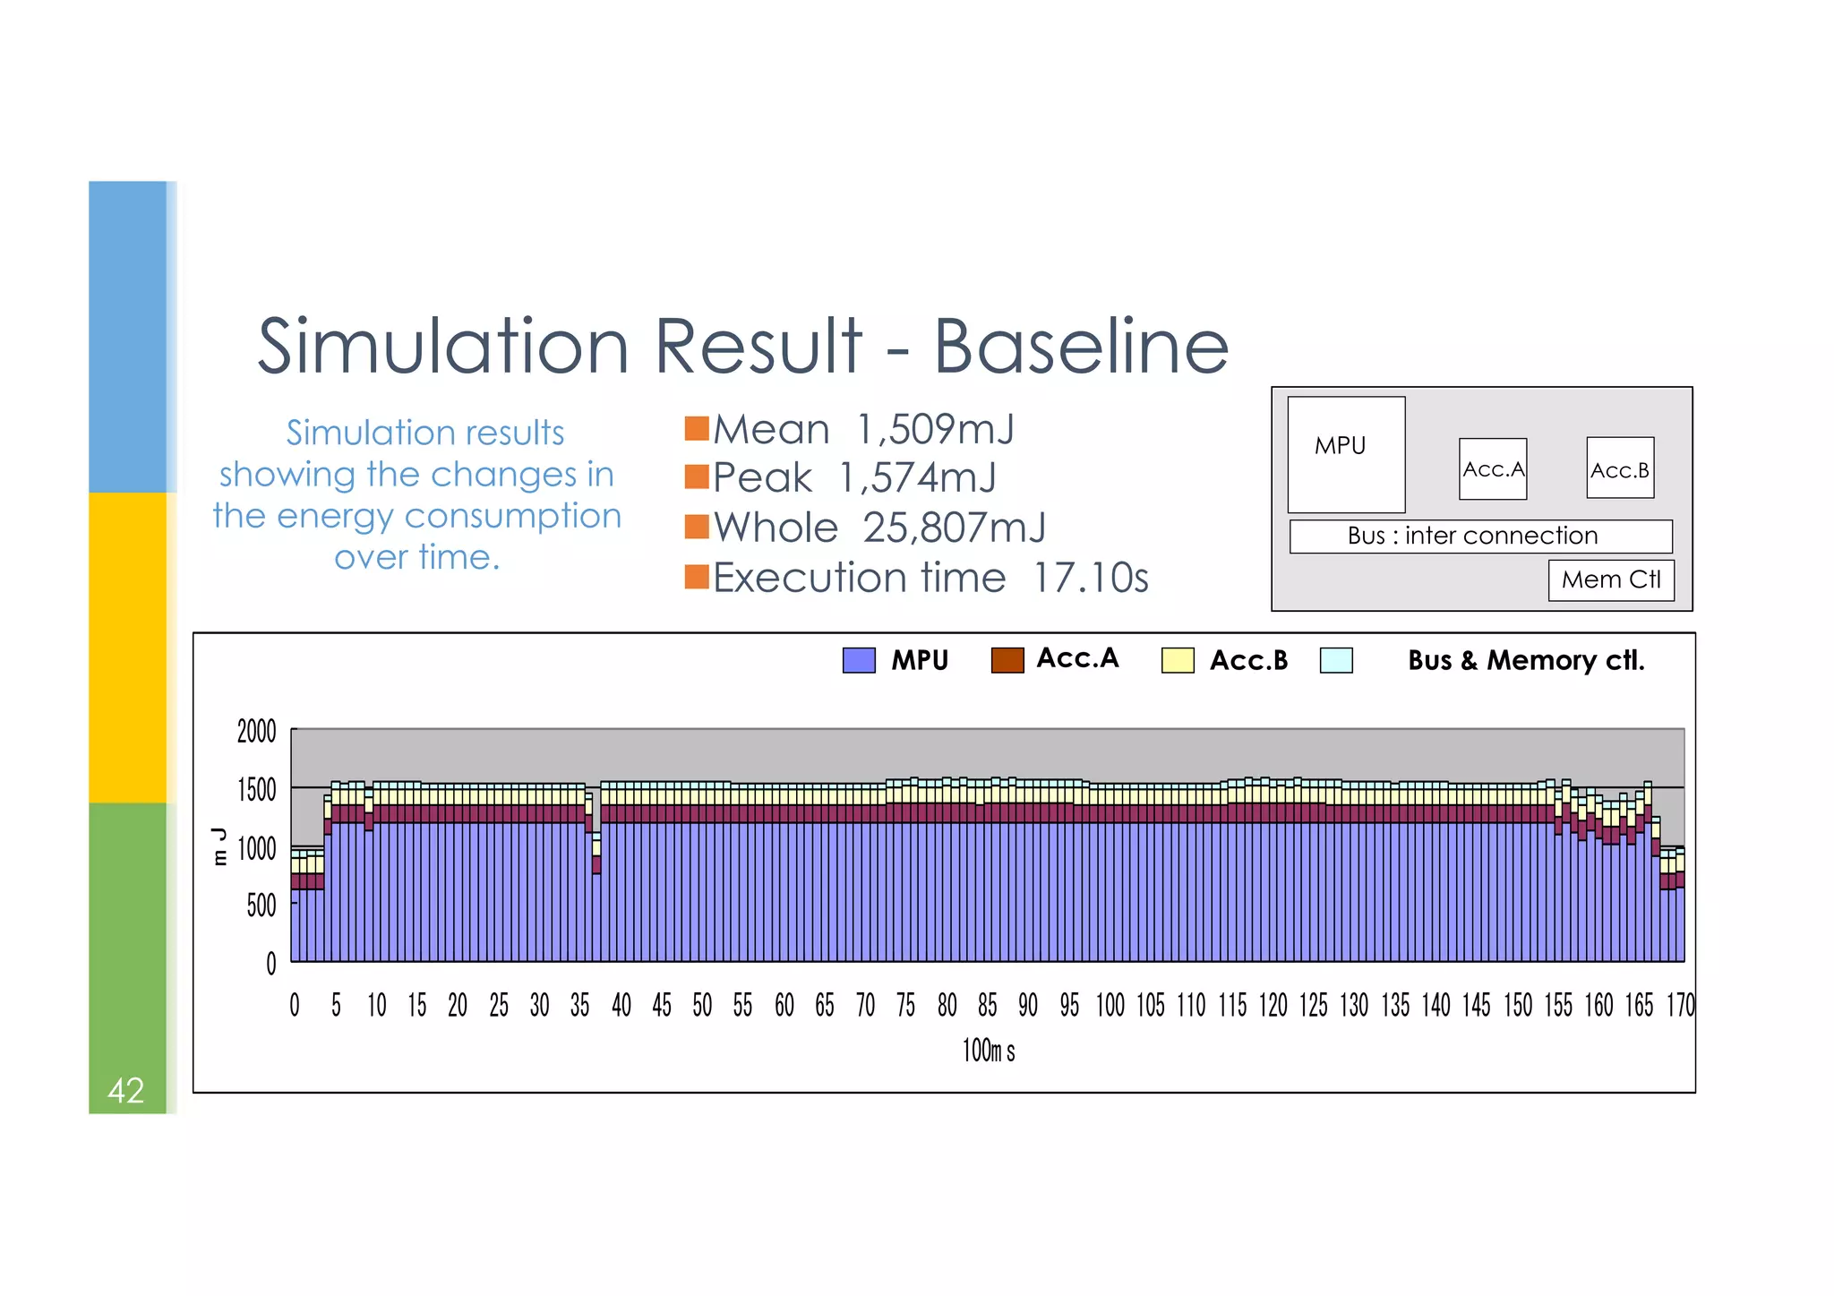Click the Bus & Memory ctl. legend swatch

pyautogui.click(x=1336, y=660)
